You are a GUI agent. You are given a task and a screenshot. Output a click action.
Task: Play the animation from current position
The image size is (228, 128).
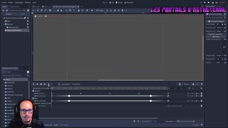point(48,84)
